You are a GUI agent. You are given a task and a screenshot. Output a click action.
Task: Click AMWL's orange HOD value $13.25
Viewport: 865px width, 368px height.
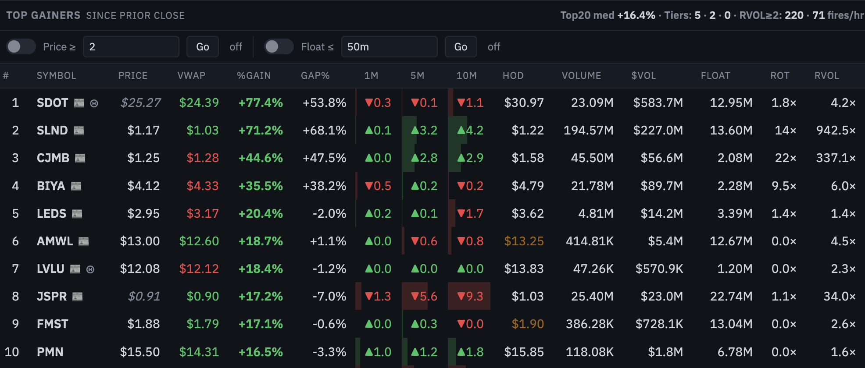[x=524, y=241]
